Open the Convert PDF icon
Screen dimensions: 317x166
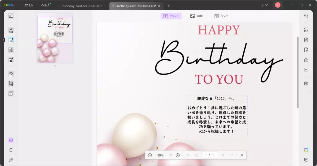coord(306,40)
